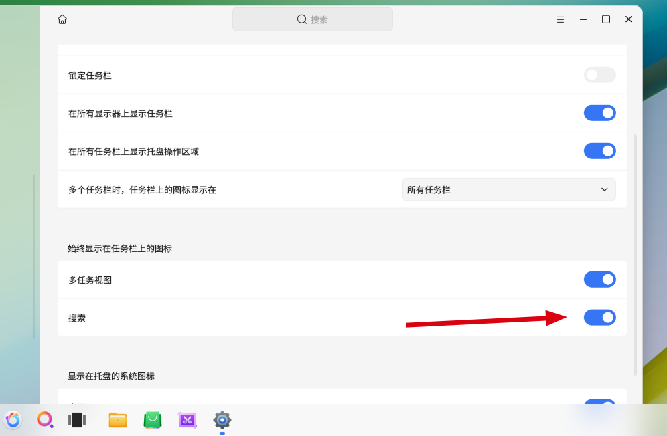Open the hamburger options menu
Viewport: 667px width, 436px height.
561,19
